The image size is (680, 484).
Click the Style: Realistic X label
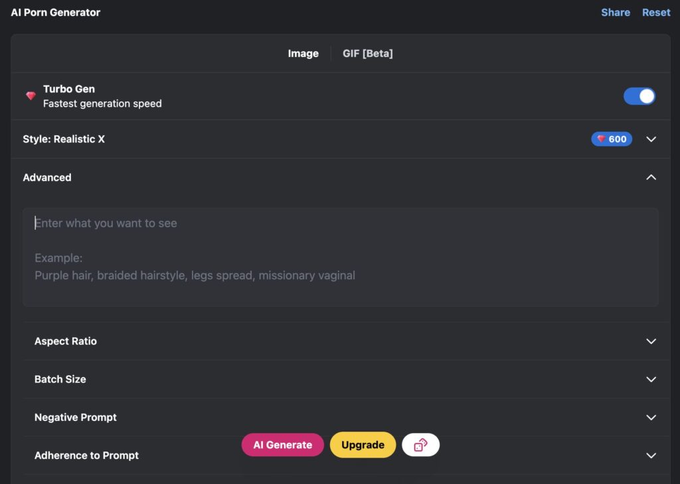click(x=64, y=139)
